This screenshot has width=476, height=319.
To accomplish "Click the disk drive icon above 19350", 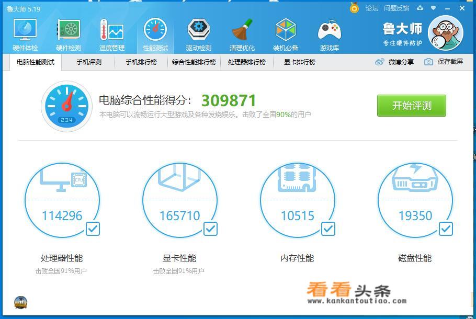I will pos(415,178).
